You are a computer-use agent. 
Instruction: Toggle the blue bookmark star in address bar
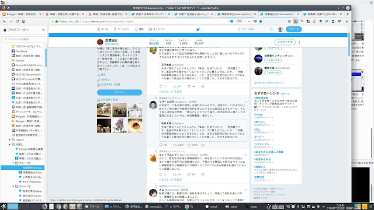coord(261,21)
